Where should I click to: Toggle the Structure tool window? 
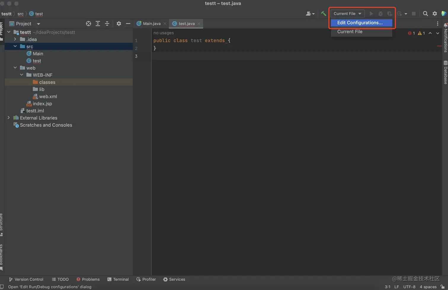1,225
